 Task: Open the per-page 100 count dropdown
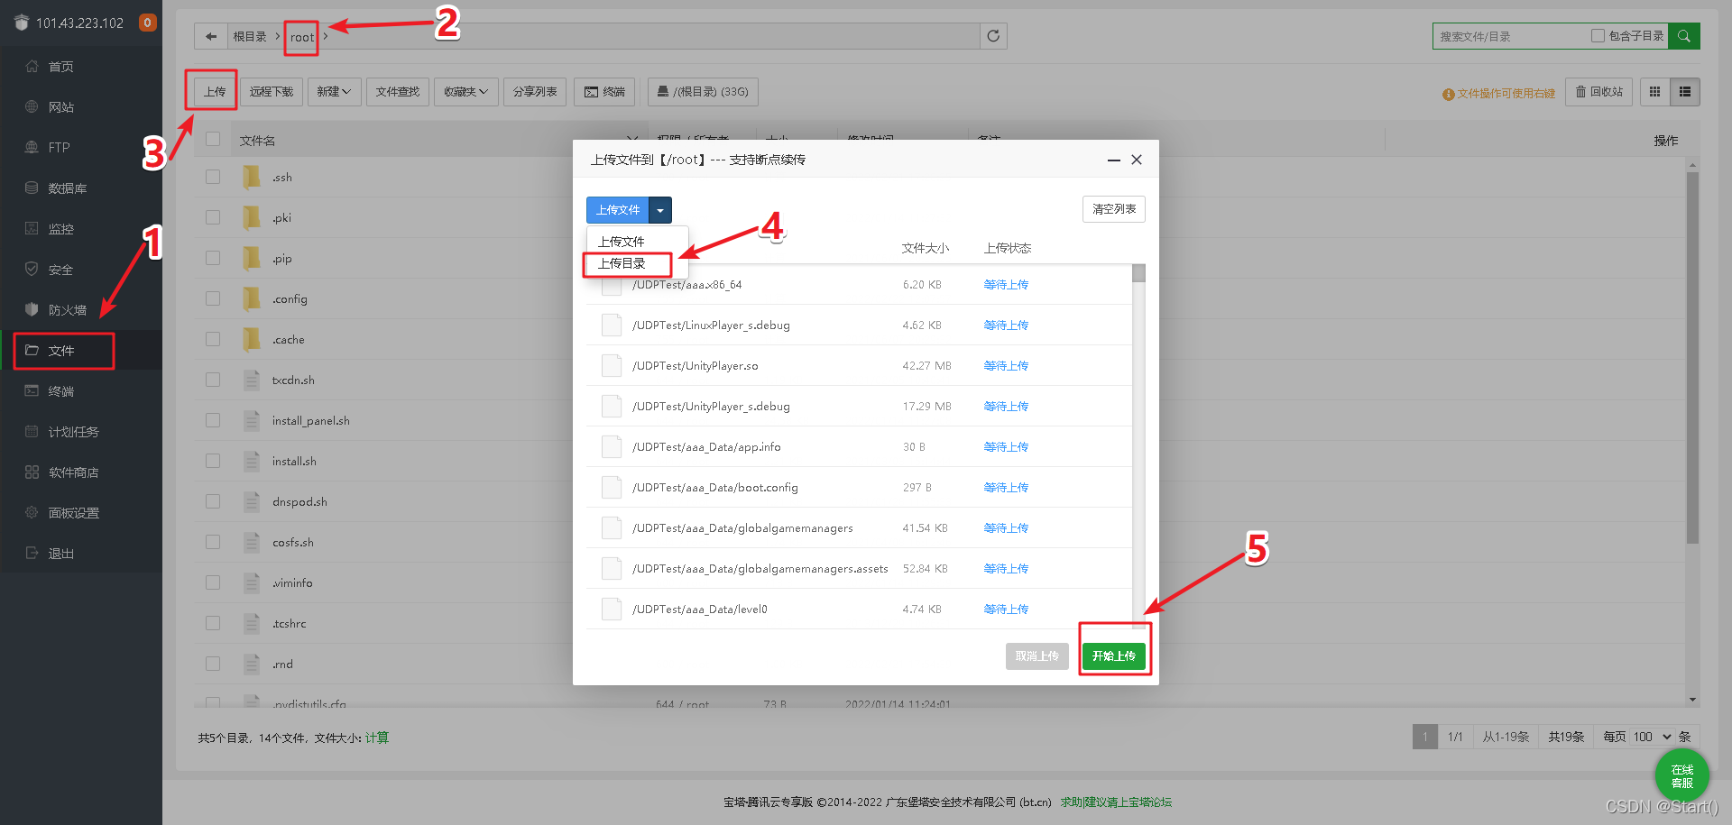pos(1653,737)
